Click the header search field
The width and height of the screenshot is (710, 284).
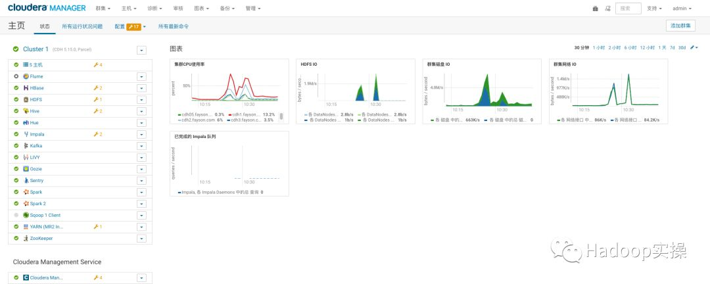[x=628, y=9]
